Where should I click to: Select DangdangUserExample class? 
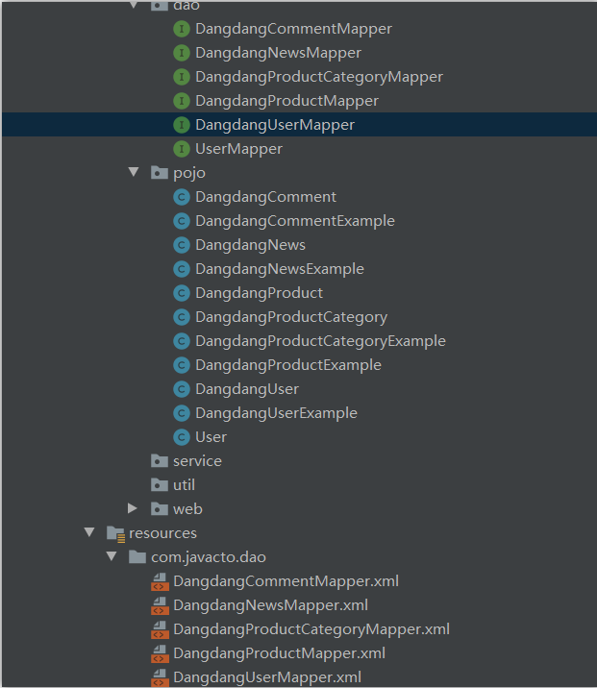pyautogui.click(x=276, y=413)
